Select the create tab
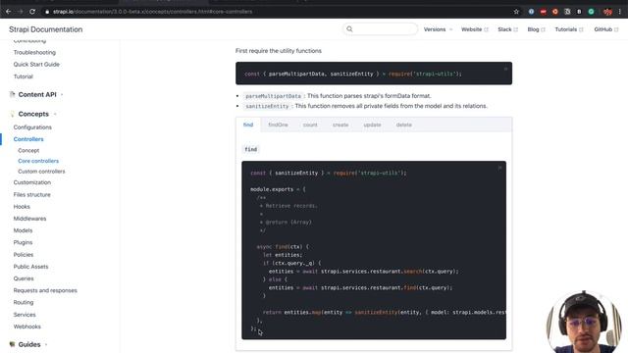 (340, 125)
